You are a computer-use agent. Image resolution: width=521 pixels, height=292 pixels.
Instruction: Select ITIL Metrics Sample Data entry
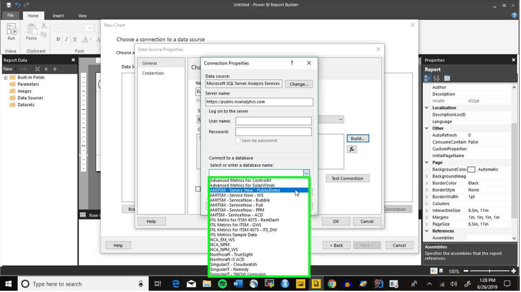point(233,234)
